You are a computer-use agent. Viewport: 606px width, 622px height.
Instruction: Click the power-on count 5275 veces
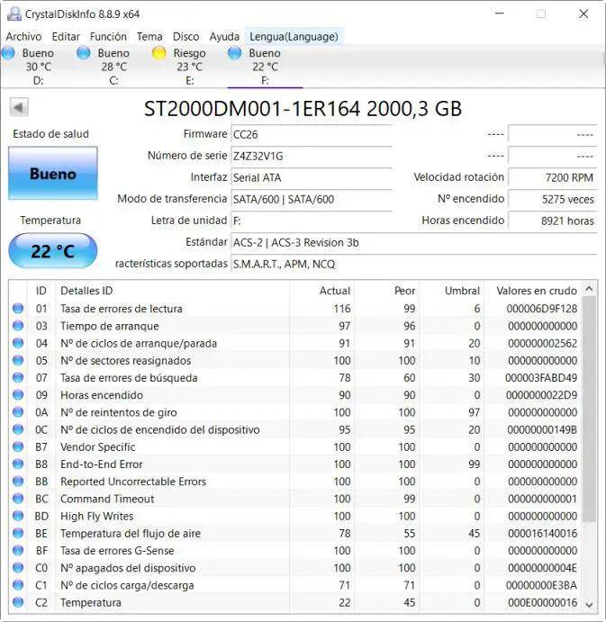[553, 199]
